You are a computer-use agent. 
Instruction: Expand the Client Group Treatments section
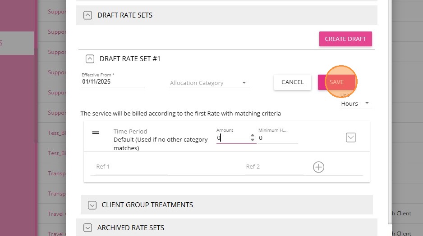coord(92,205)
